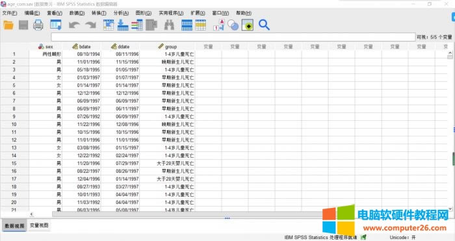455x241 pixels.
Task: Open the 实用程序(U) menu
Action: 171,13
